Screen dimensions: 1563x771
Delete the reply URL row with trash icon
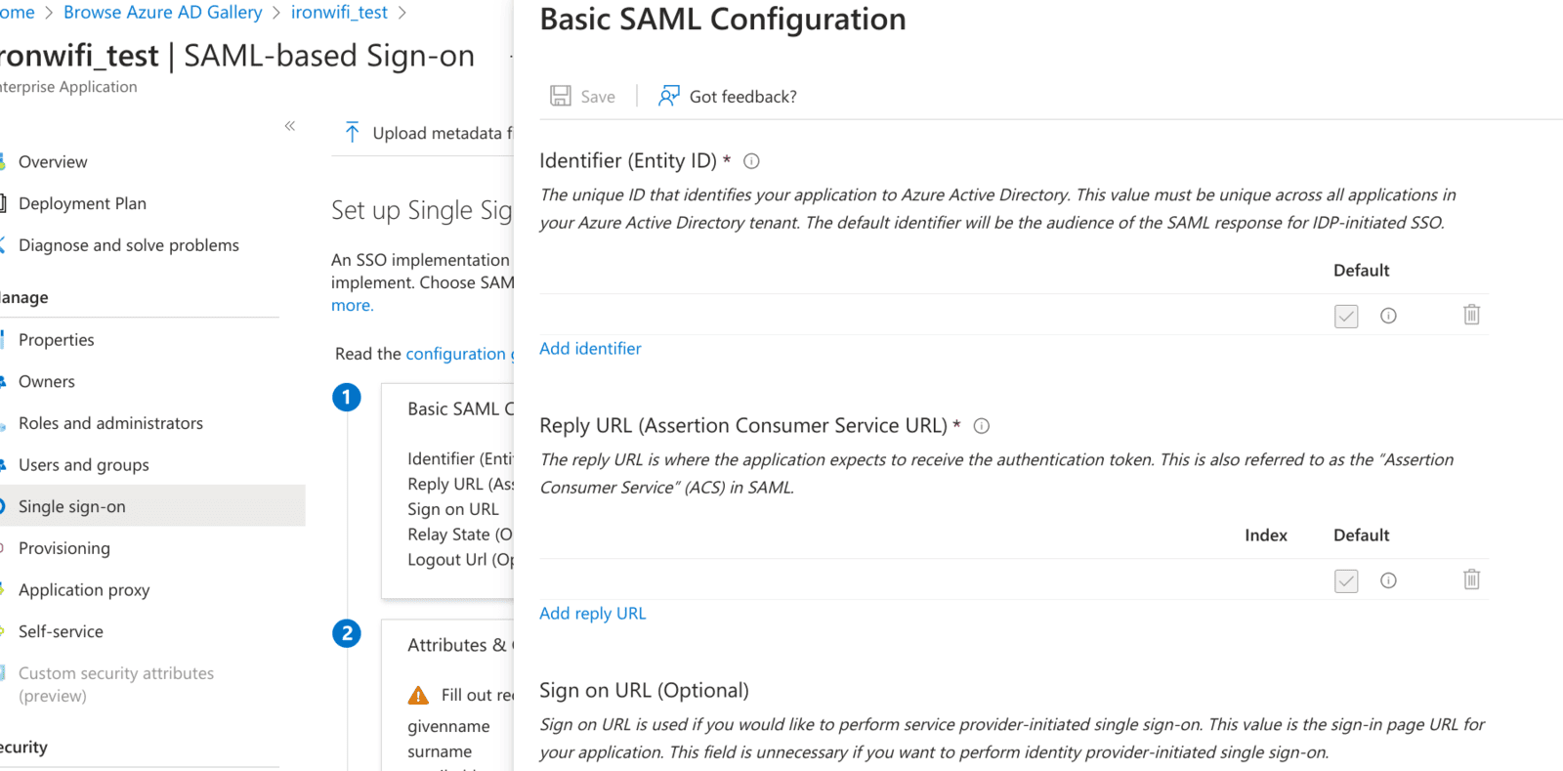[1471, 579]
